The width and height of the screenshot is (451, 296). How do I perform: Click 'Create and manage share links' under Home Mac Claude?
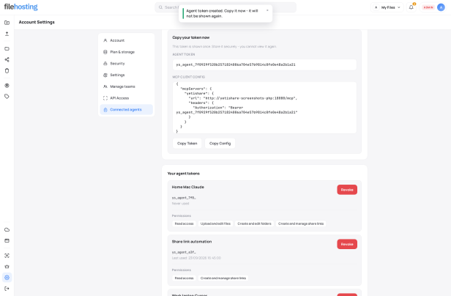pos(301,223)
